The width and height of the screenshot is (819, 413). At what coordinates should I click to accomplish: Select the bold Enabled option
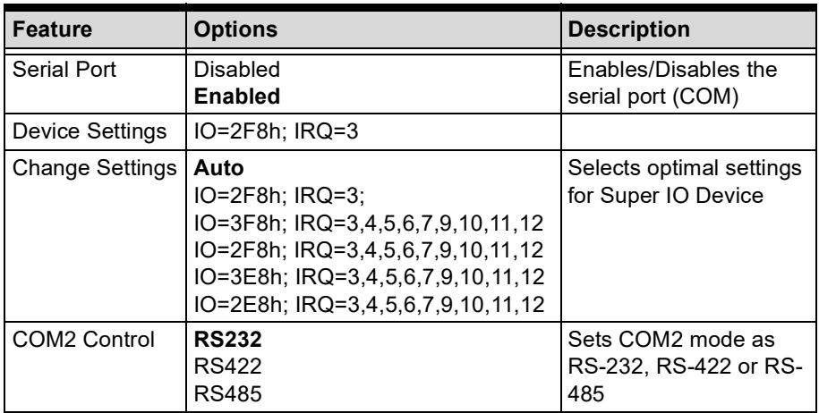[x=237, y=97]
